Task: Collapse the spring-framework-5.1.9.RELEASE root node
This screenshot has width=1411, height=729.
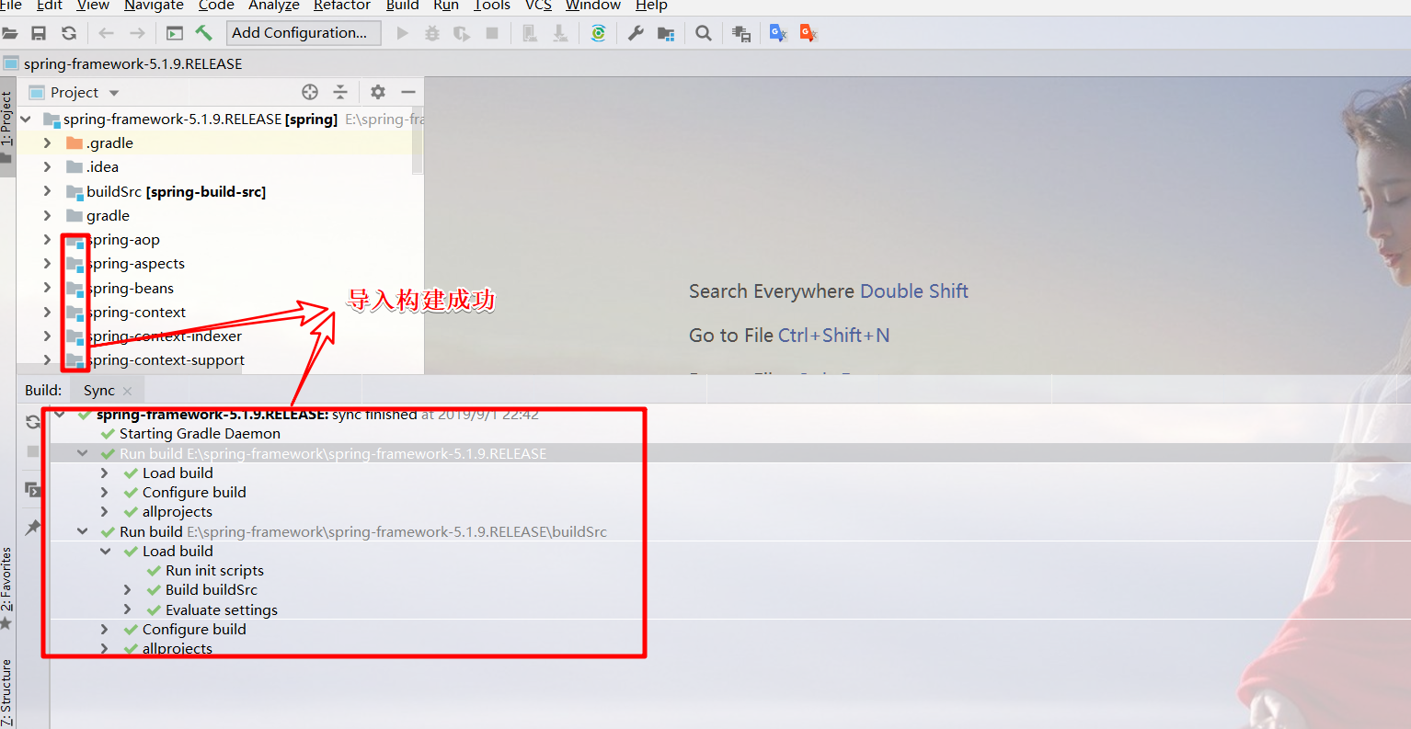Action: pyautogui.click(x=26, y=120)
